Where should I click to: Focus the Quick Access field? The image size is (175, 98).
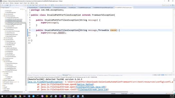point(165,5)
